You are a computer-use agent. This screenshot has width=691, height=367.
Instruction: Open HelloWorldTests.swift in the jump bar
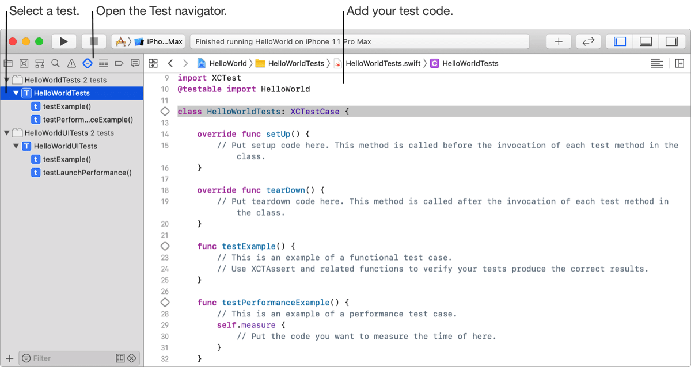click(x=384, y=63)
